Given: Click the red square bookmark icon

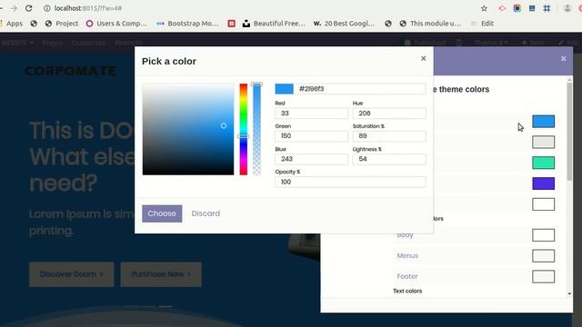Looking at the screenshot, I should pos(231,24).
